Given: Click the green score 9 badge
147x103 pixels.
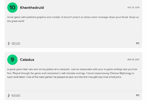Looking at the screenshot, I should pos(12,60).
